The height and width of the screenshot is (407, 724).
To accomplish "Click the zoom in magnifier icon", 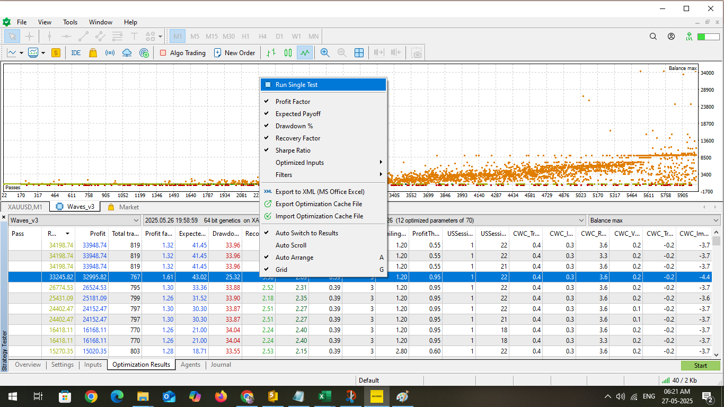I will coord(325,52).
